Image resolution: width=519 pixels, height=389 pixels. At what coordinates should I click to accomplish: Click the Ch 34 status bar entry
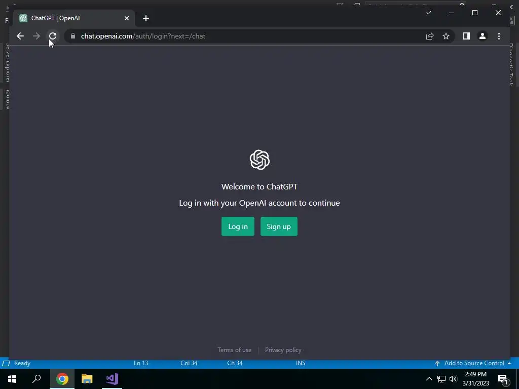point(235,363)
